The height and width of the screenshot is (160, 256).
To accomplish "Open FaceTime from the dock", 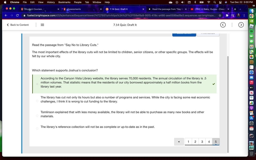I will [252, 36].
